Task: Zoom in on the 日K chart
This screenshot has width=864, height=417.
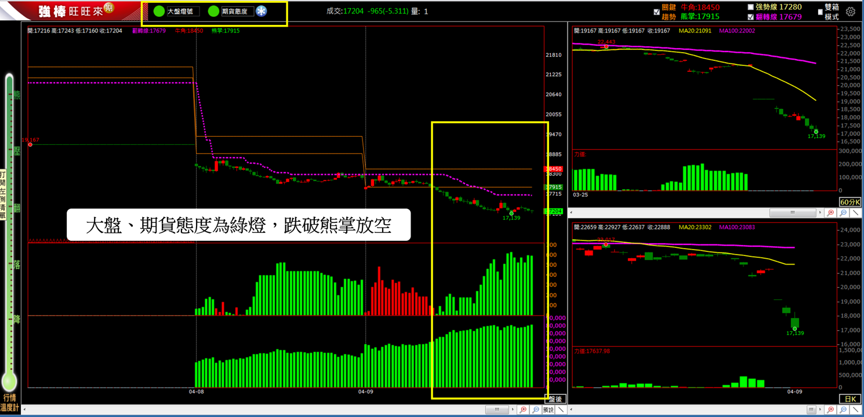Action: [830, 409]
